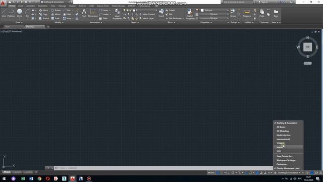Choose the Text annotation tool
Screen dimensions: 323x182
click(x=84, y=13)
